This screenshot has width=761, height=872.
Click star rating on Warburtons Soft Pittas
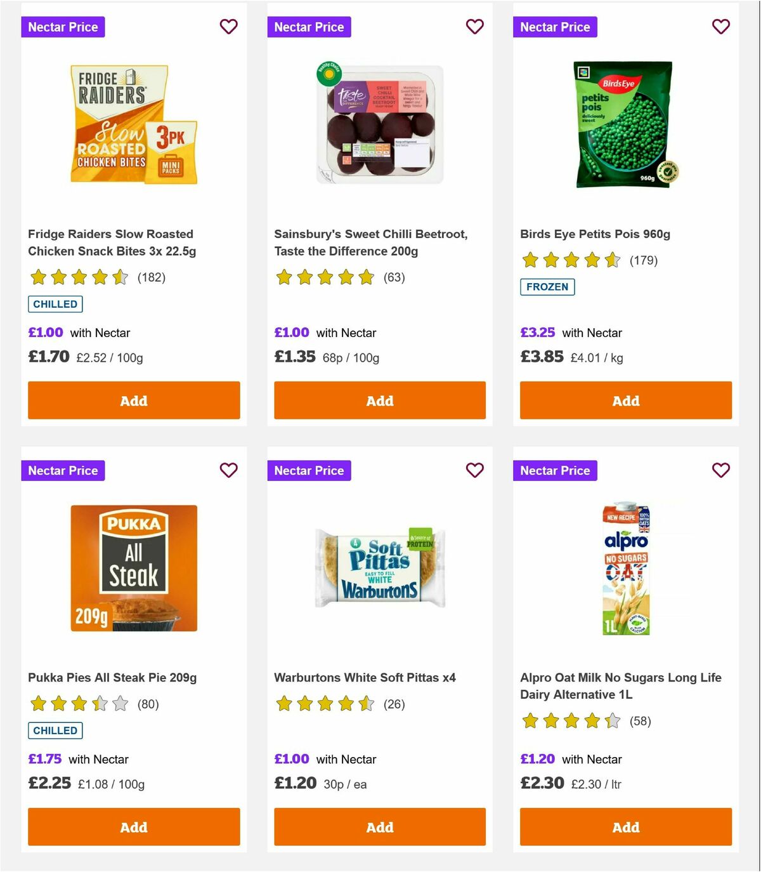point(324,703)
